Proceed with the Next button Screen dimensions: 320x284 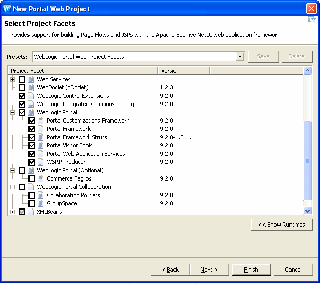coord(210,270)
